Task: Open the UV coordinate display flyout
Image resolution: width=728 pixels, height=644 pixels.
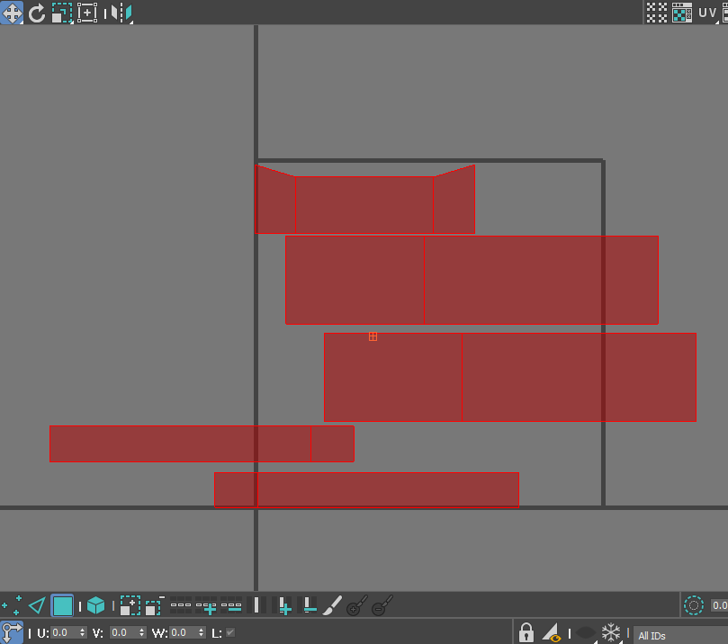Action: click(x=707, y=13)
